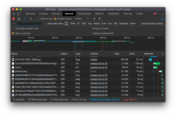The height and width of the screenshot is (116, 176).
Task: Uncheck the Disable cache checkbox
Action: point(55,19)
